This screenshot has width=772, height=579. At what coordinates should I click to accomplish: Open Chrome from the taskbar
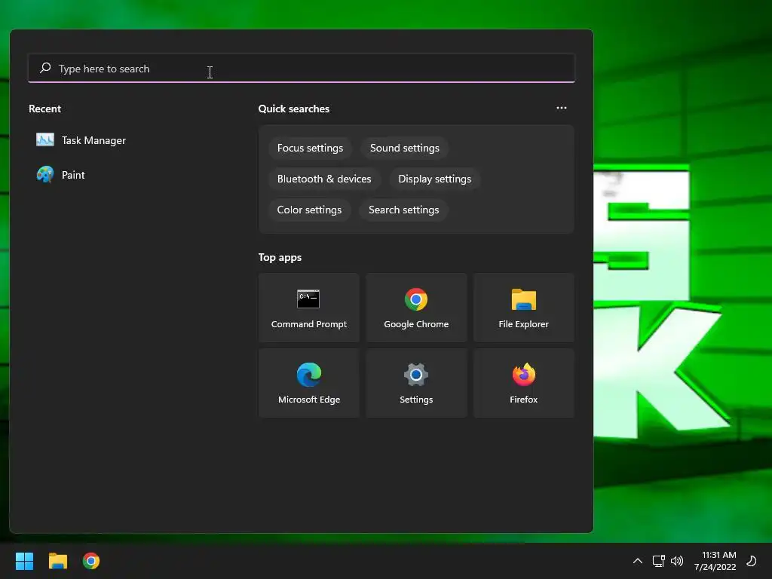point(91,561)
